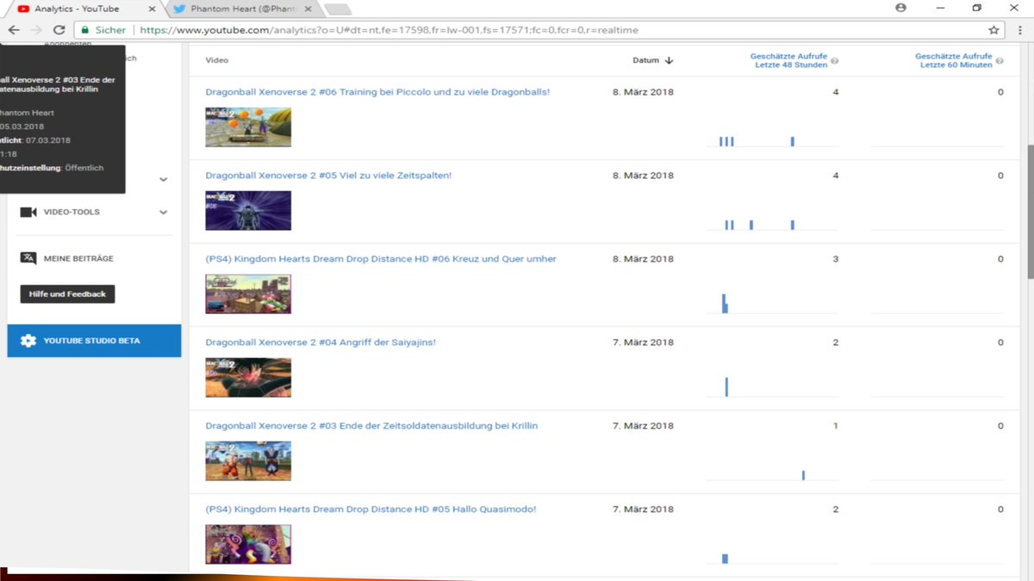Click the Datum sort arrow icon
This screenshot has width=1034, height=581.
669,60
